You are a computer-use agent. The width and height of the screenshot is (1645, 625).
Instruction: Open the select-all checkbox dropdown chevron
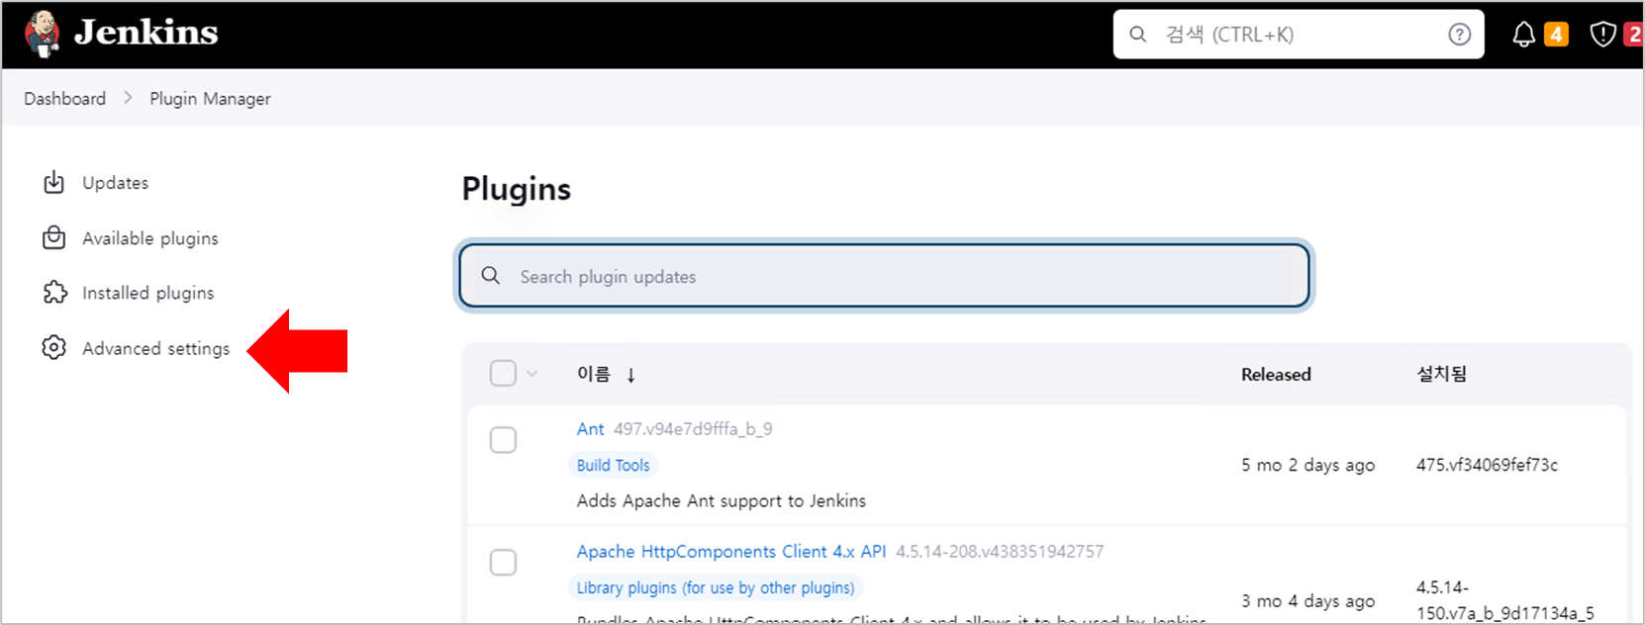click(532, 374)
